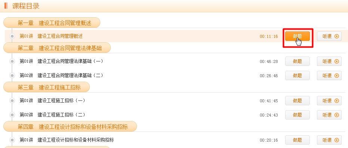Play 听课 for 建设工程施工招标（二）

329,115
